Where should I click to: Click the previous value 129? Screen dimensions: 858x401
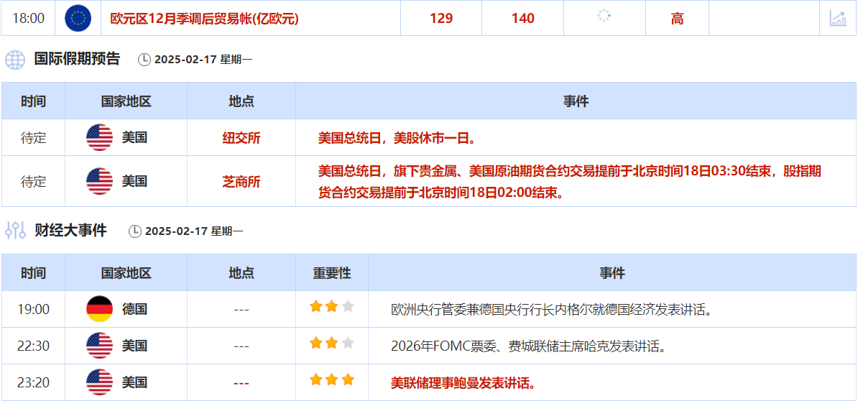tap(441, 19)
